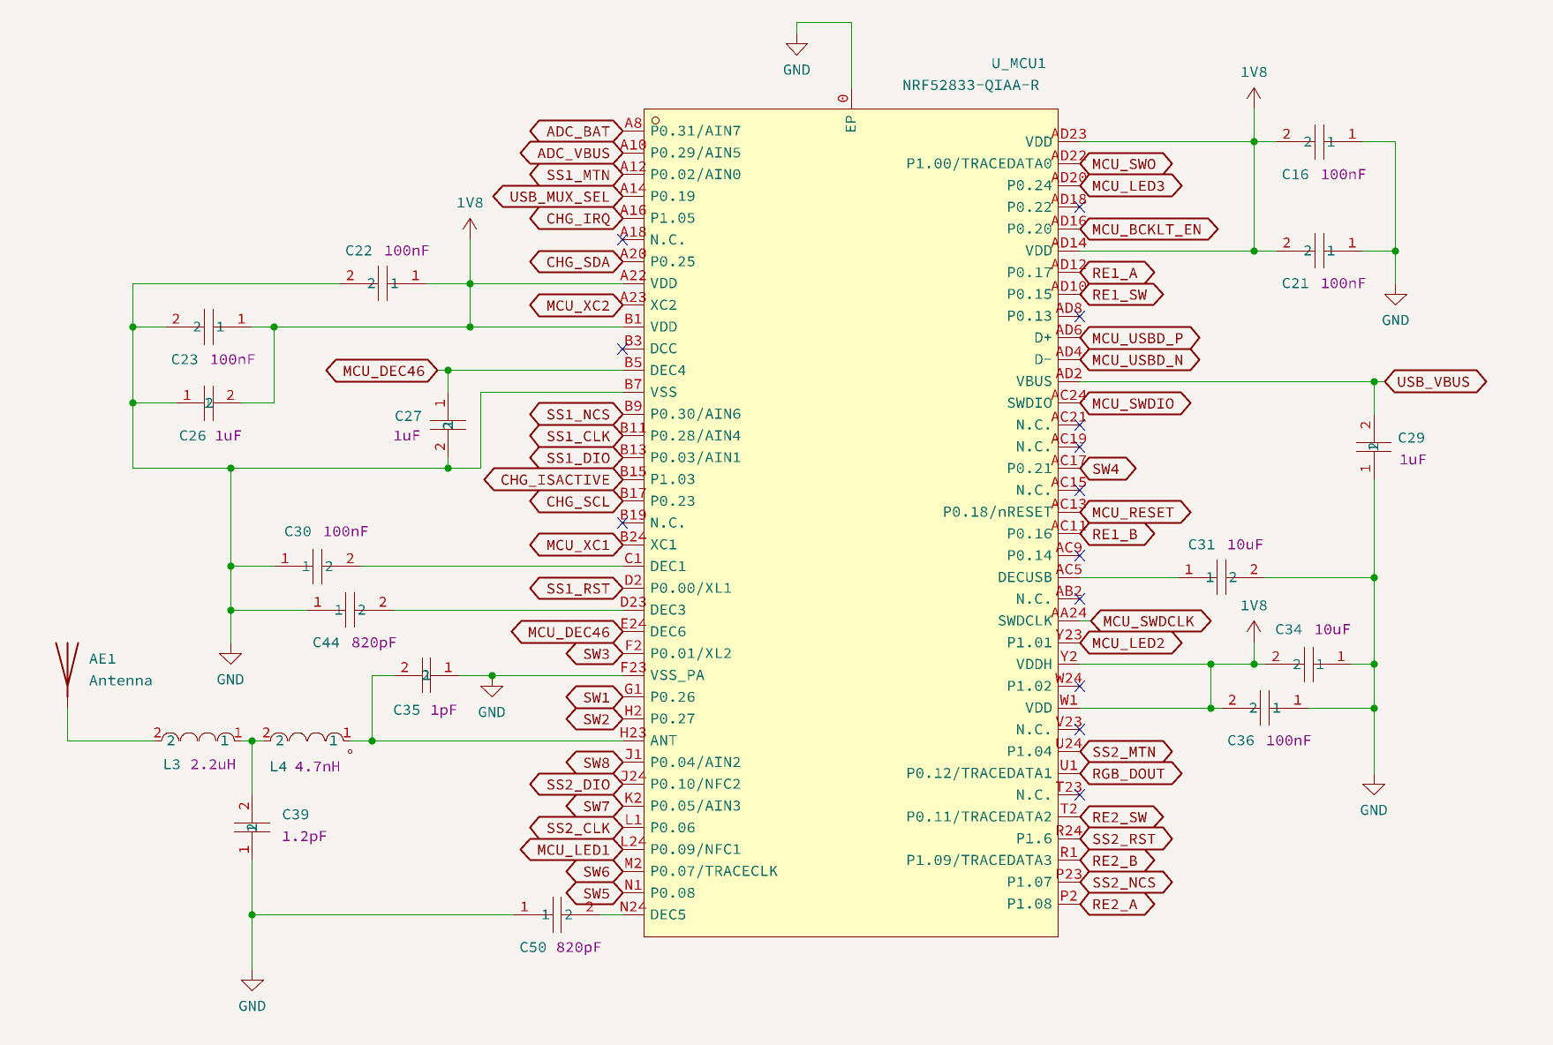Click the C22 100nF capacitor symbol
This screenshot has height=1045, width=1553.
point(382,283)
